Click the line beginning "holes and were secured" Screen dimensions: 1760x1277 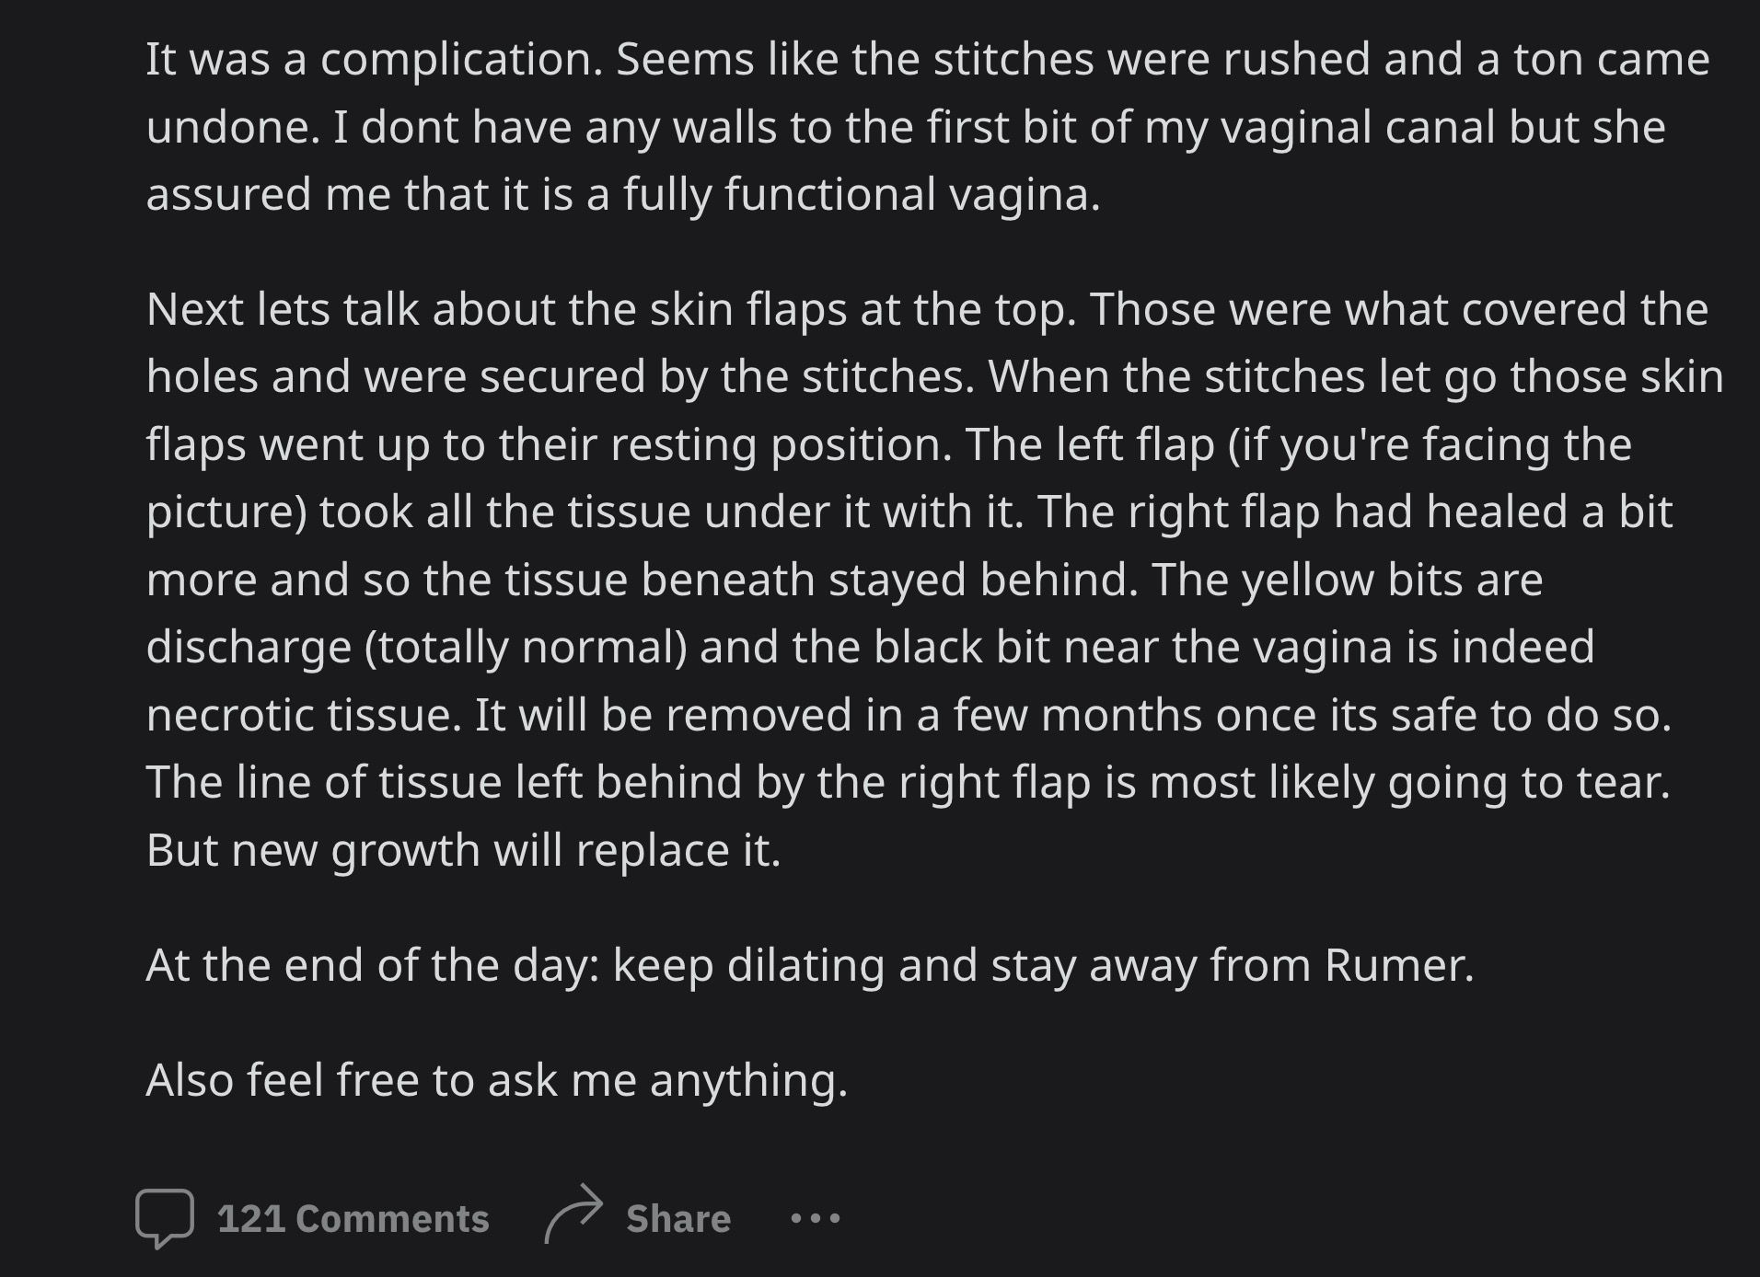point(933,377)
